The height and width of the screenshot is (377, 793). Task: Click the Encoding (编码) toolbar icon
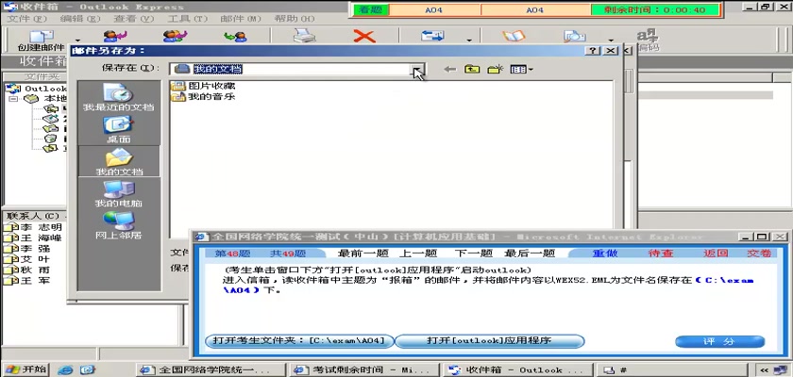pyautogui.click(x=648, y=41)
